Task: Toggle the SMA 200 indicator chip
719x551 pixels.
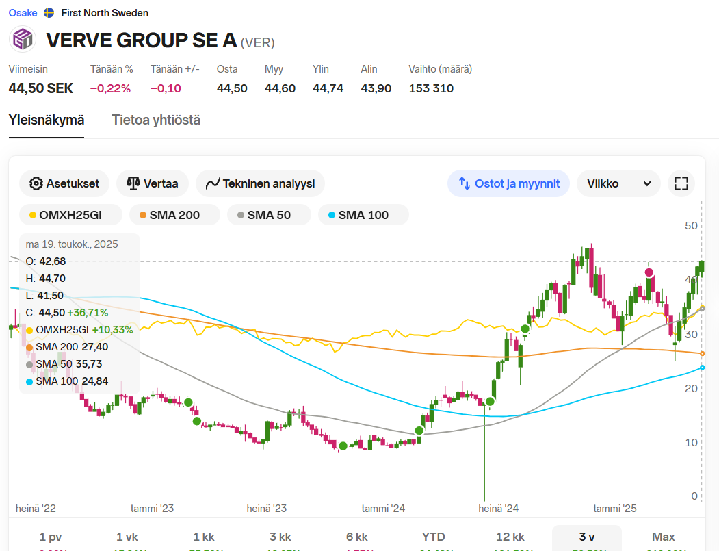Action: pyautogui.click(x=174, y=215)
